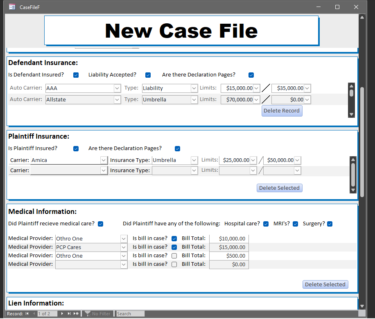375x319 pixels.
Task: Expand the Type dropdown showing Umbrella
Action: (x=195, y=99)
